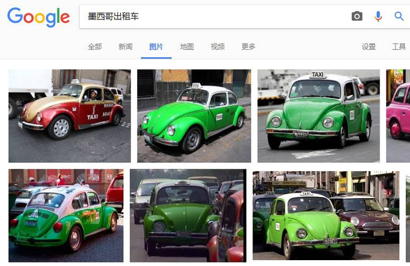The image size is (410, 266).
Task: Open 设置 options
Action: (x=368, y=47)
